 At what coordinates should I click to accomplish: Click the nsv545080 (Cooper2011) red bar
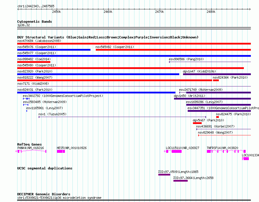[x=130, y=68]
